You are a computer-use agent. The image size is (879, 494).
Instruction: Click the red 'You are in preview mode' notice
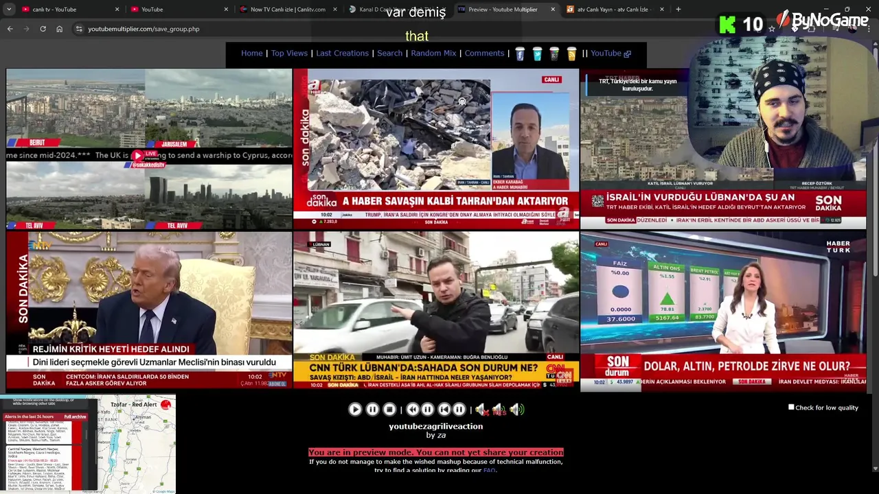coord(435,452)
